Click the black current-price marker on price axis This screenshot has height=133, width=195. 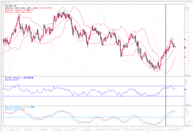click(x=184, y=47)
